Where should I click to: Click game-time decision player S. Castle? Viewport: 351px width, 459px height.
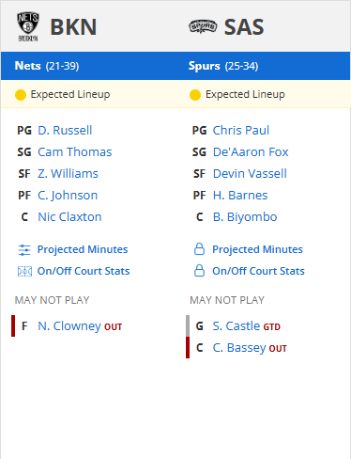[237, 326]
